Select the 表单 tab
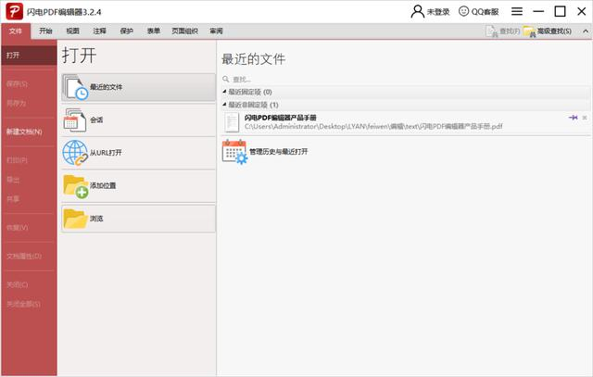Viewport: 593px width, 377px height. coord(153,31)
